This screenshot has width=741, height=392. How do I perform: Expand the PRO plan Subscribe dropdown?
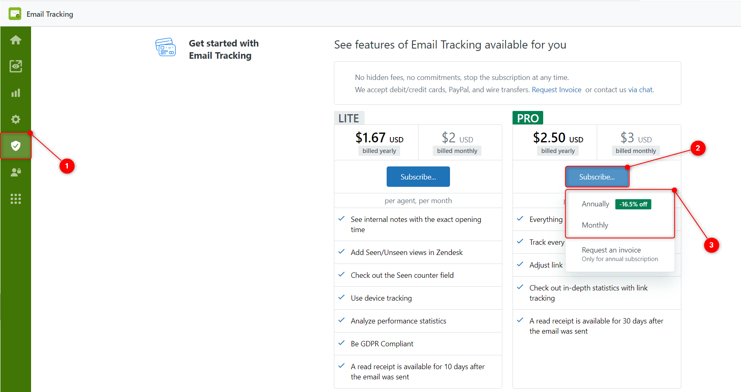(x=597, y=177)
